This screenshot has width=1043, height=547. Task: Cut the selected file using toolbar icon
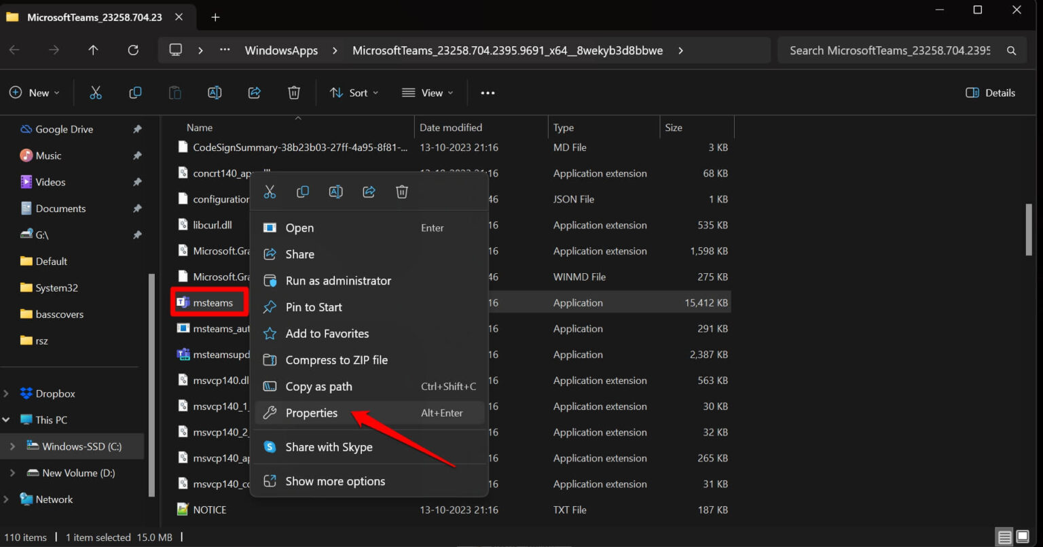(96, 92)
